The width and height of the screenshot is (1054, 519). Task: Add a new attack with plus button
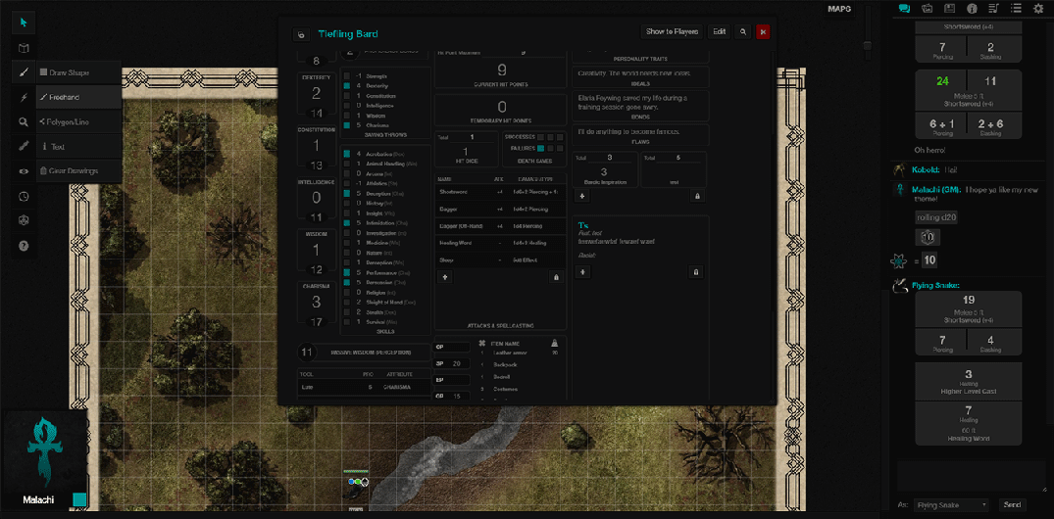point(444,276)
